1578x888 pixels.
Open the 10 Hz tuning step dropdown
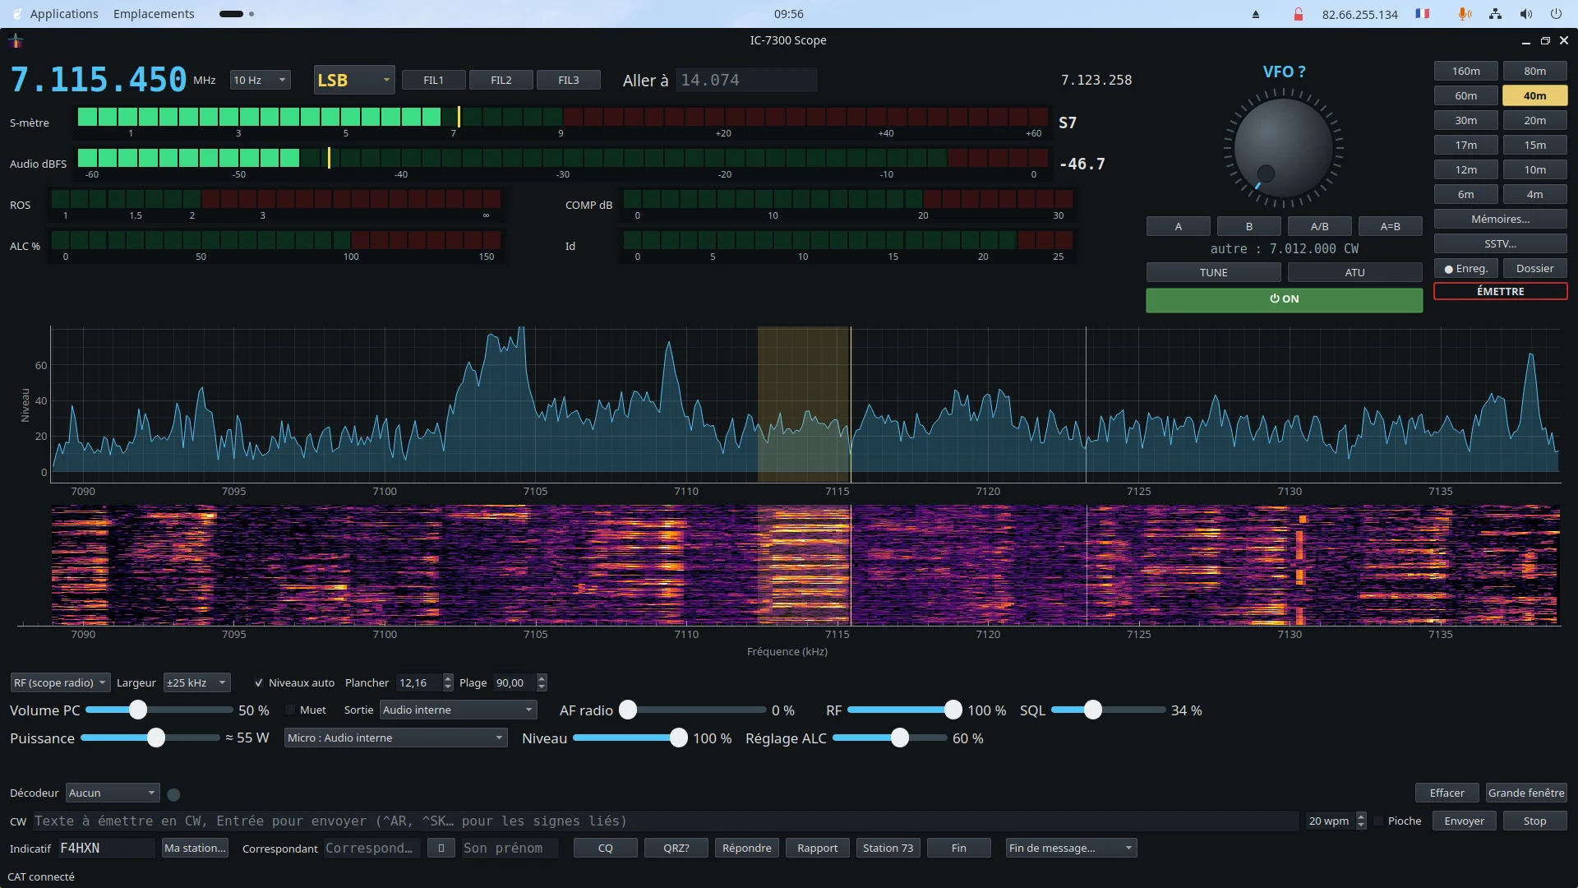click(x=260, y=80)
